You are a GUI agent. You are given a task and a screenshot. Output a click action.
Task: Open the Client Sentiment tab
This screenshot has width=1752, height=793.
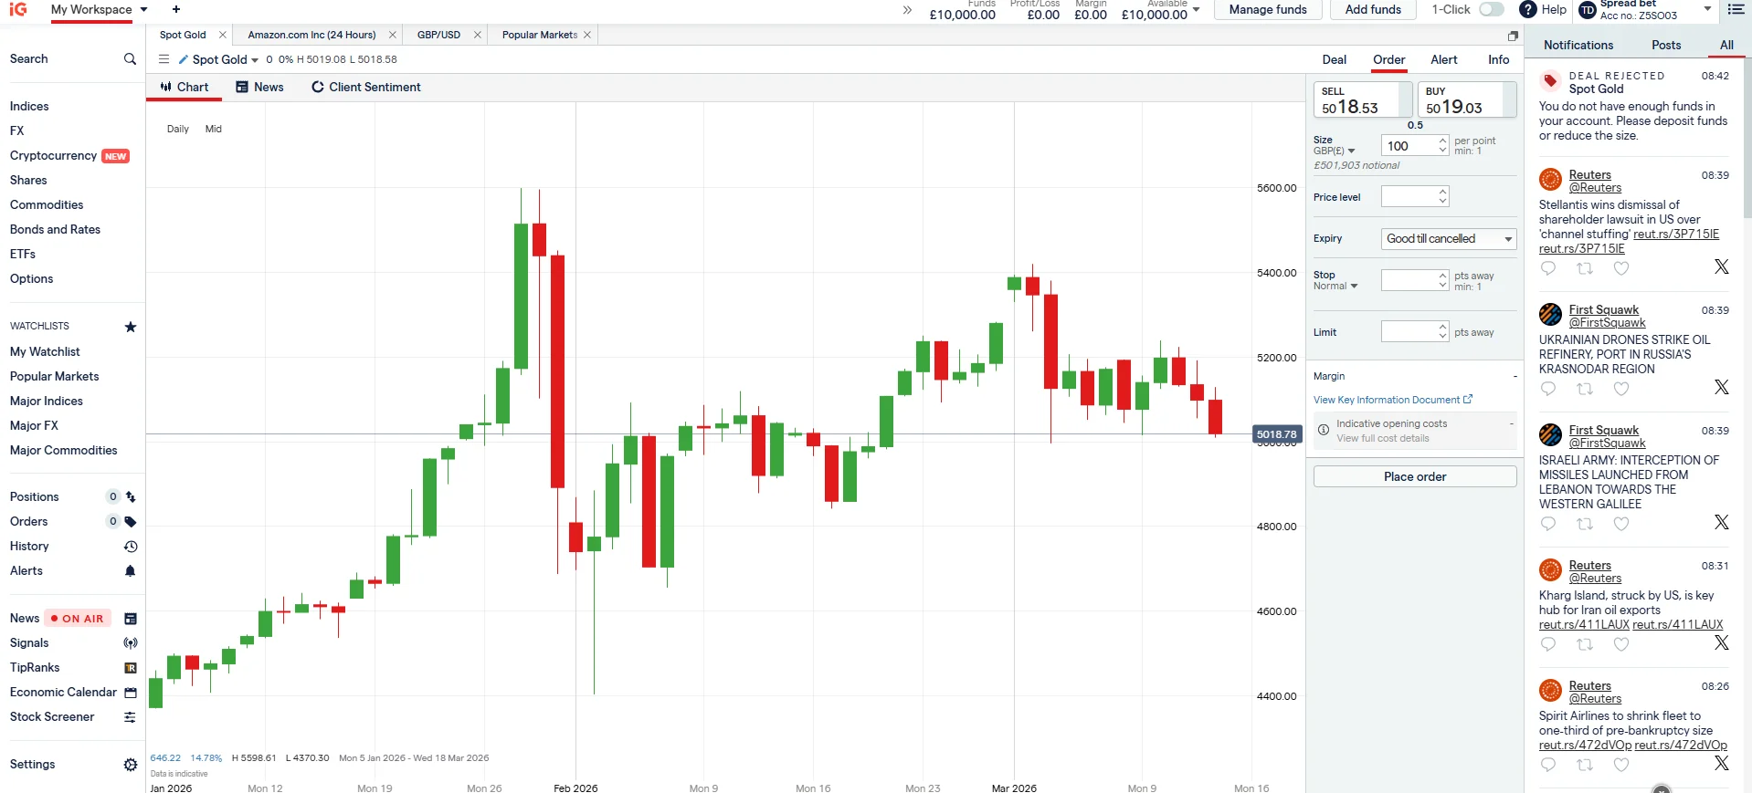366,88
